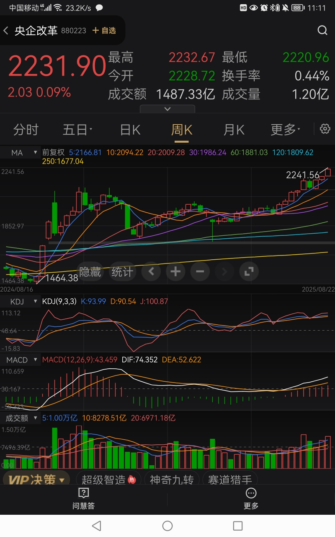Select the 超级智造 indicator
This screenshot has height=537, width=335.
click(109, 480)
